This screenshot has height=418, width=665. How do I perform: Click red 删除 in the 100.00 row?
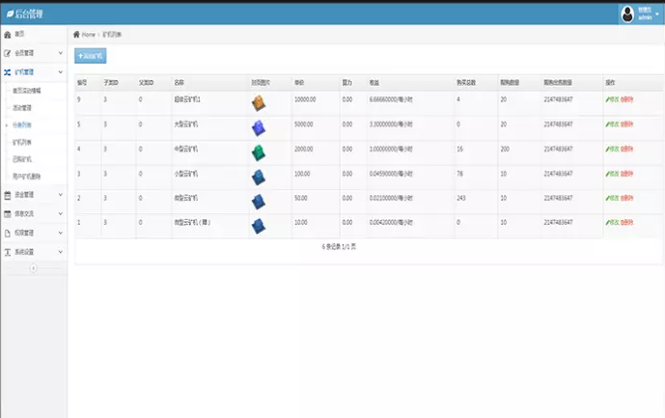coord(626,174)
